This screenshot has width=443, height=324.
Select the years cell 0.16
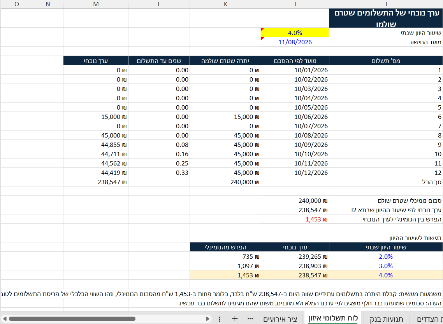click(159, 154)
